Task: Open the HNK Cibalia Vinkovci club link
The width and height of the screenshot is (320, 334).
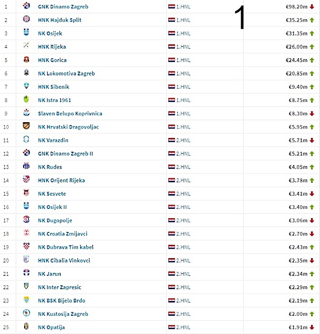Action: [64, 260]
